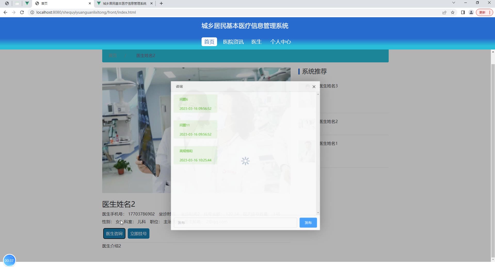This screenshot has height=267, width=495.
Task: Open the browser profile avatar icon
Action: pyautogui.click(x=471, y=12)
